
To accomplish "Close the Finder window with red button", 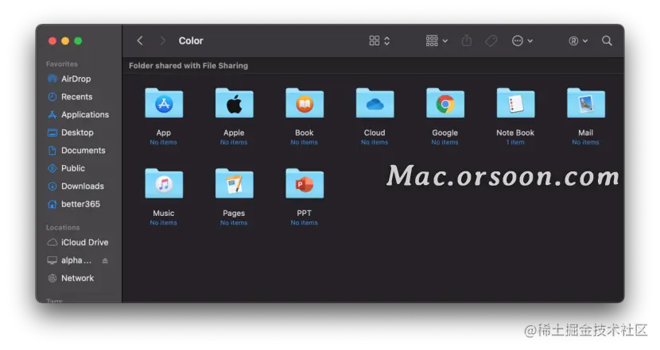I will (x=52, y=40).
